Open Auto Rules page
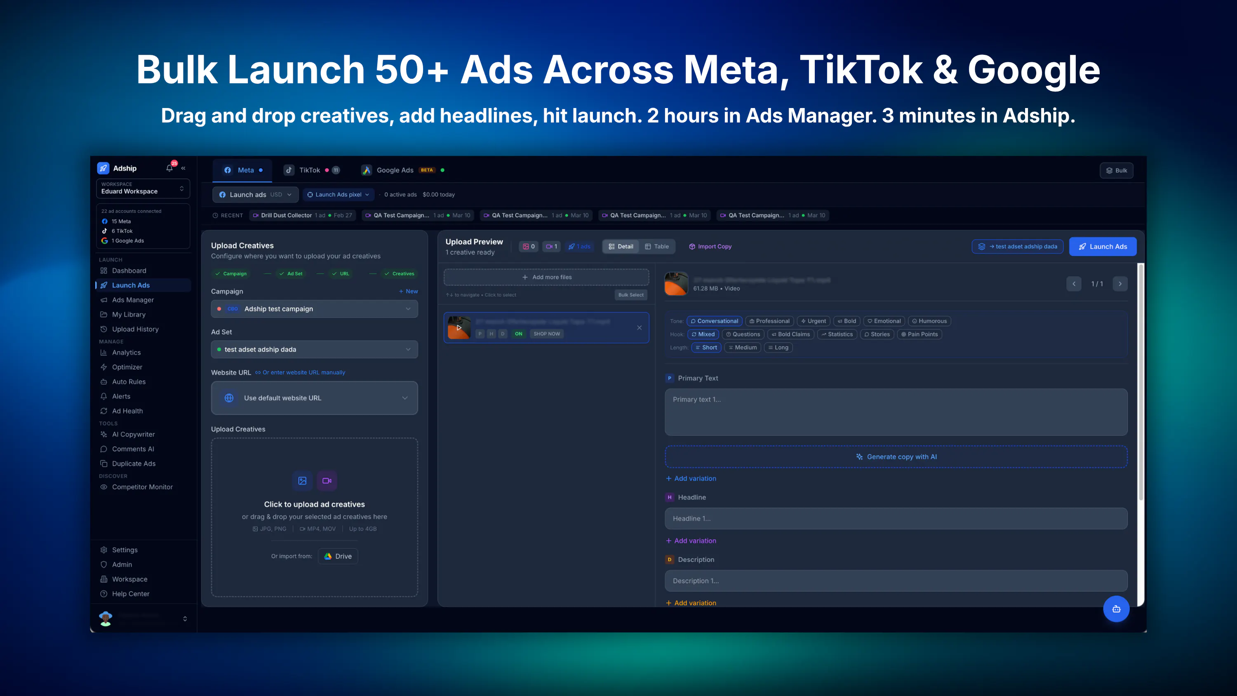The height and width of the screenshot is (696, 1237). (x=128, y=382)
